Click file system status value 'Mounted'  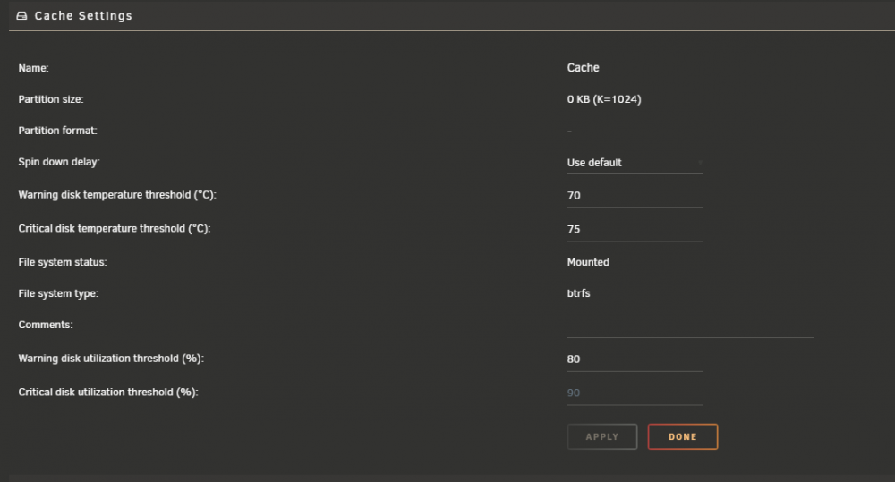pos(588,262)
